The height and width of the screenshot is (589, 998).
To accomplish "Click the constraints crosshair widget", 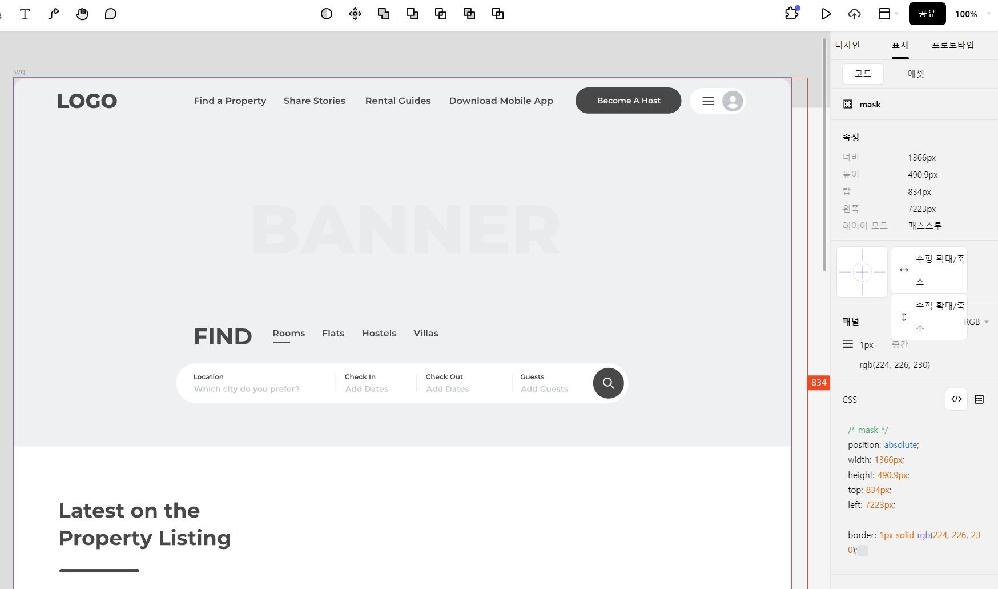I will (862, 272).
